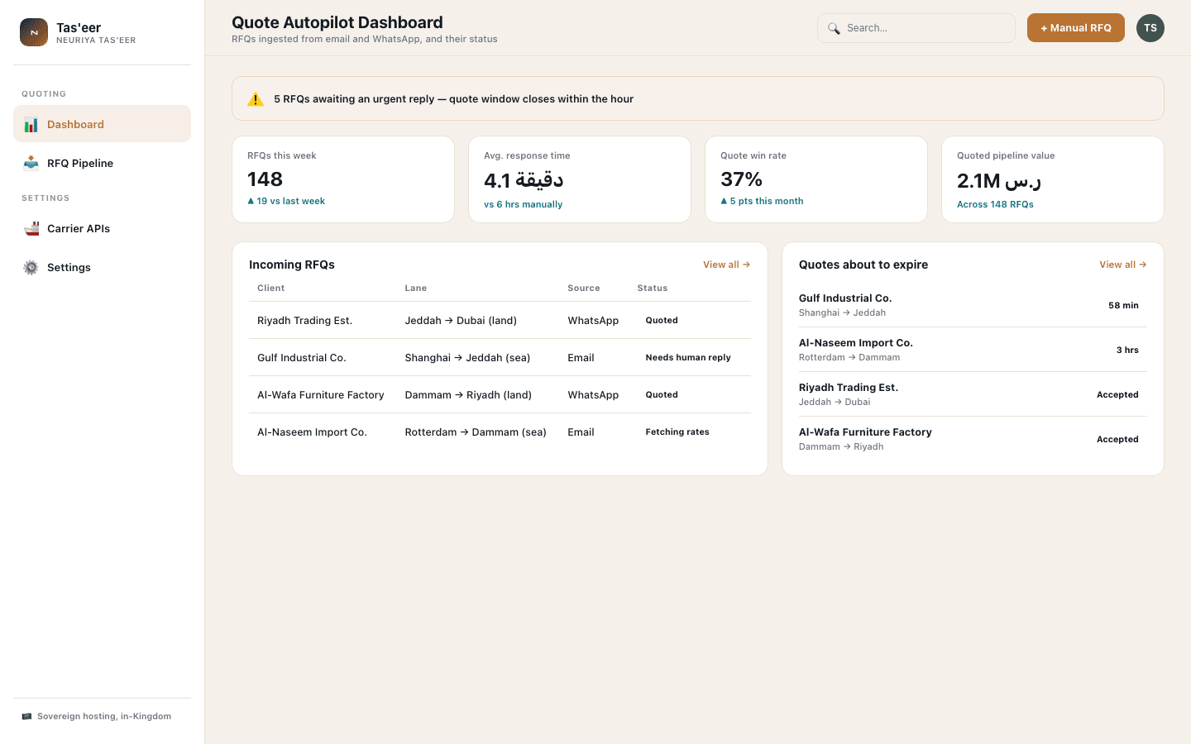Screen dimensions: 1191x744
Task: Click the magnifier icon in search
Action: [834, 28]
